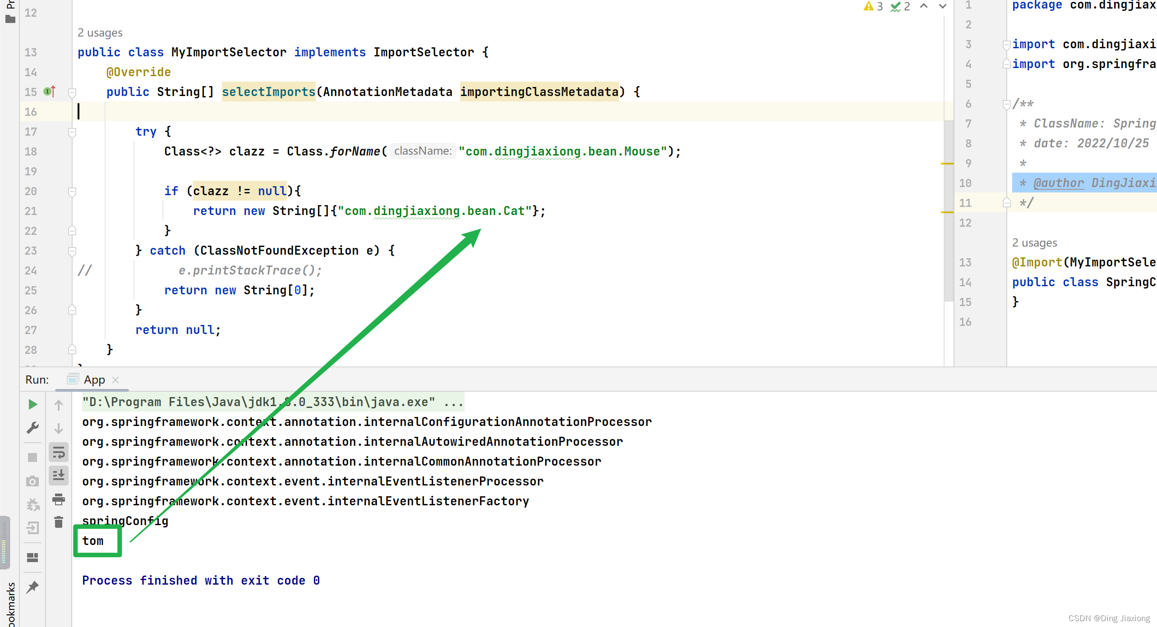Click line number 18 in the gutter
The width and height of the screenshot is (1157, 627).
pos(31,151)
